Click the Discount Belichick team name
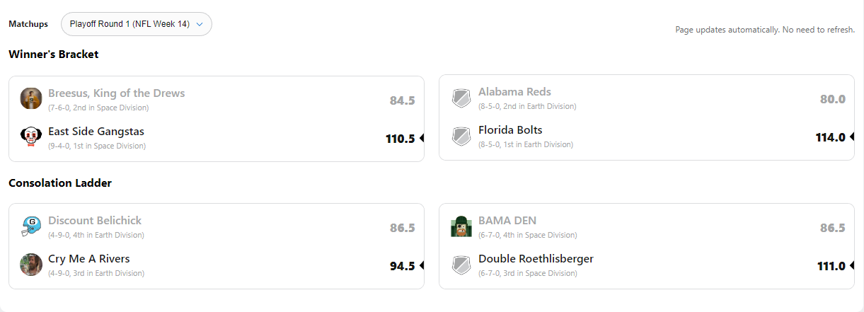The height and width of the screenshot is (312, 864). coord(95,221)
